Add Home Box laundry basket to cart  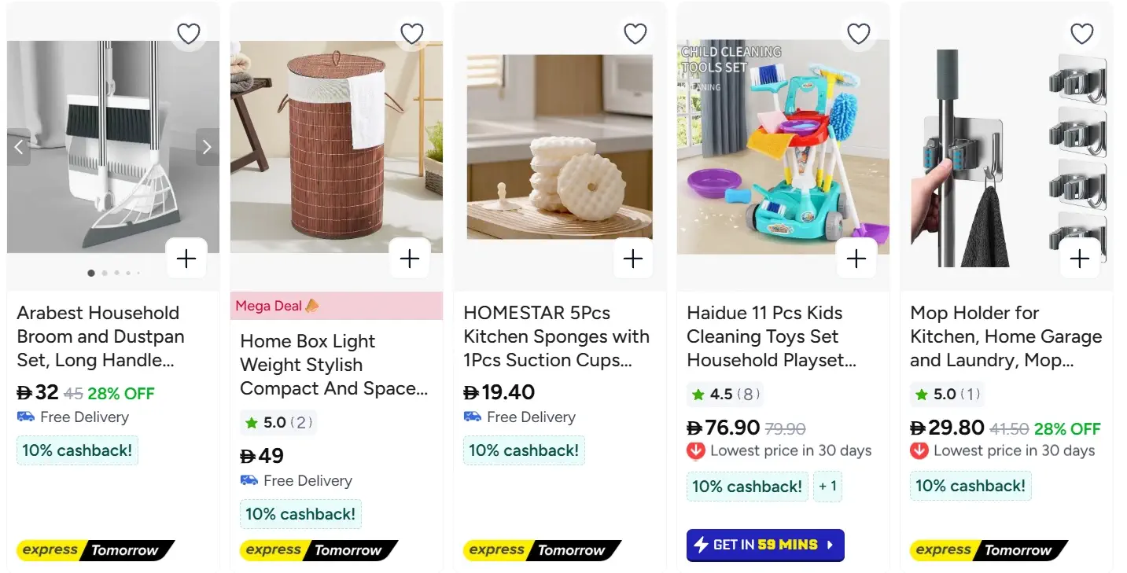pos(410,259)
